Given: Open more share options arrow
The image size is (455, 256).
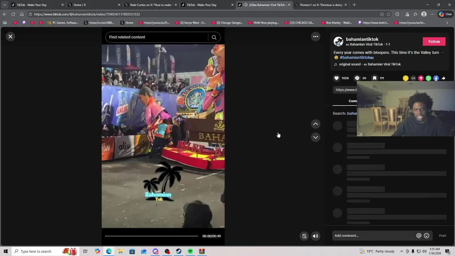Looking at the screenshot, I should pyautogui.click(x=444, y=78).
